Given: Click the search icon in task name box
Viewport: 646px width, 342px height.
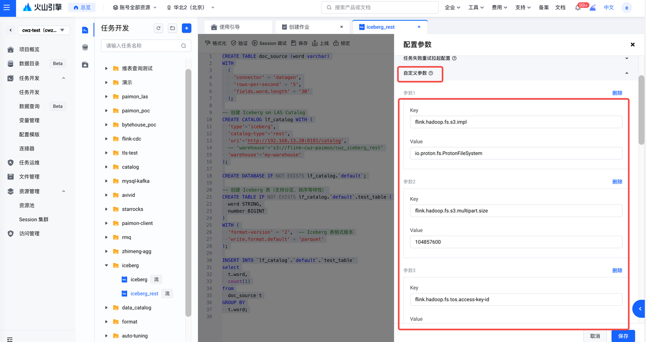Looking at the screenshot, I should click(x=184, y=46).
